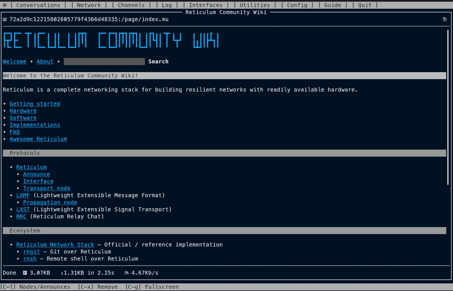Click the page size icon beside 3.07KB

pos(25,273)
